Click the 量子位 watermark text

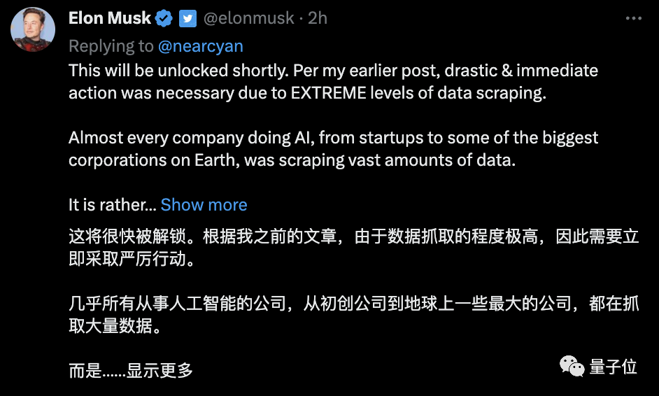tap(613, 367)
